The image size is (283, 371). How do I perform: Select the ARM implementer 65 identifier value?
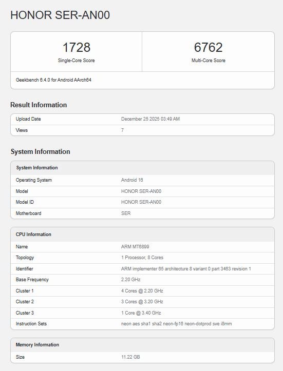[186, 269]
